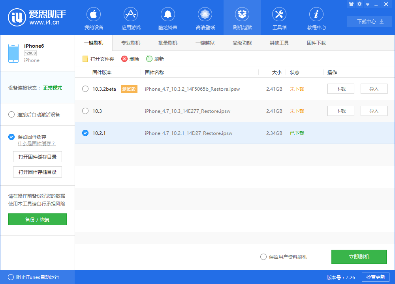Select the 10.3 firmware radio button
Screen dimensions: 395x284
tap(85, 111)
